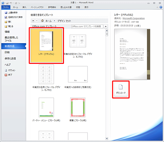The height and width of the screenshot is (142, 164).
Task: Click 終了 to exit Word
Action: (x=9, y=75)
